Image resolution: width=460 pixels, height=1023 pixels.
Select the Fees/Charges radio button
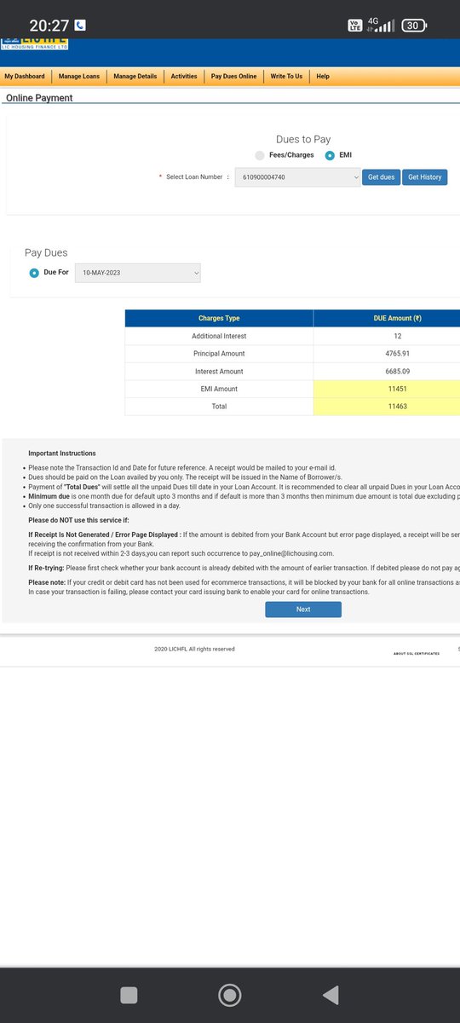[260, 155]
